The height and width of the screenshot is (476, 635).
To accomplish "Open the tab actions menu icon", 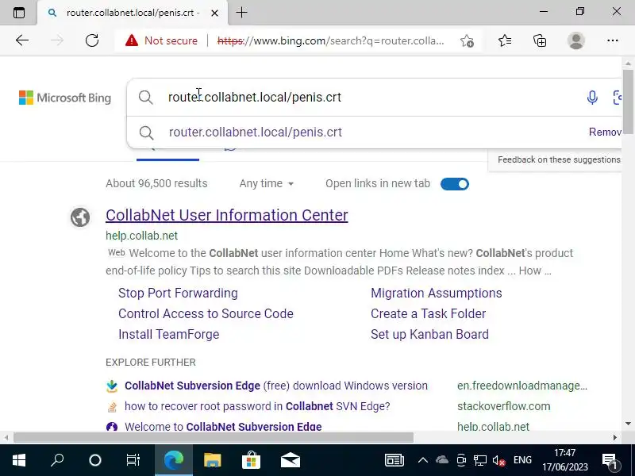I will (18, 13).
